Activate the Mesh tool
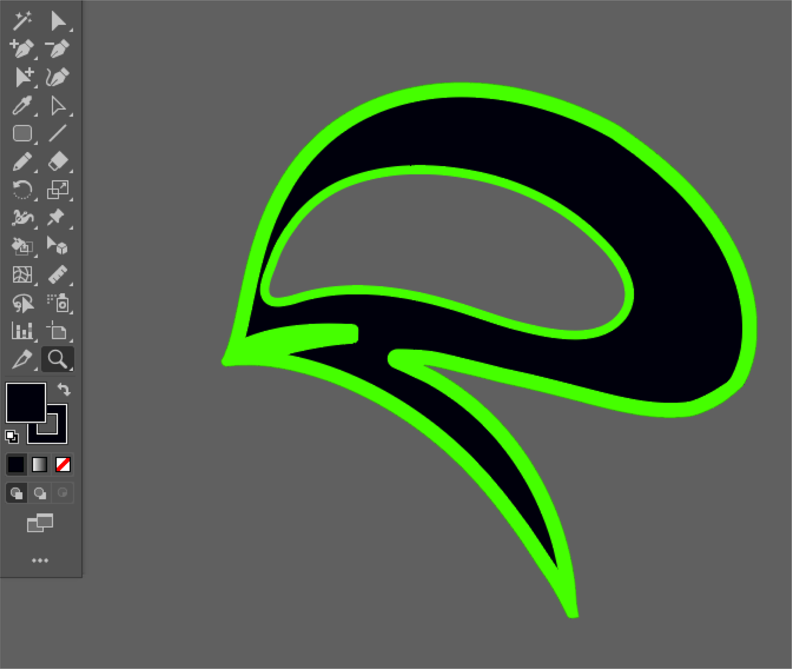Image resolution: width=792 pixels, height=669 pixels. click(22, 274)
